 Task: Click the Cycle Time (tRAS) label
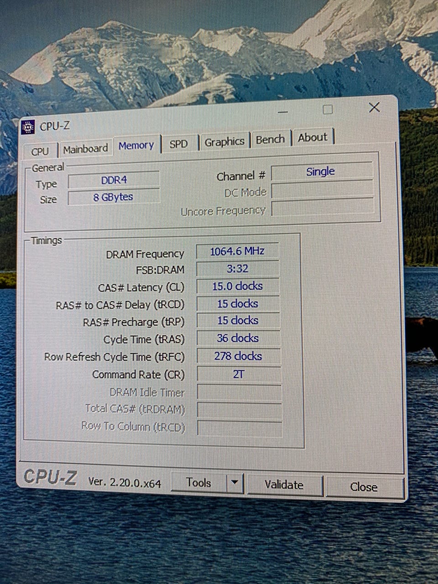[144, 339]
